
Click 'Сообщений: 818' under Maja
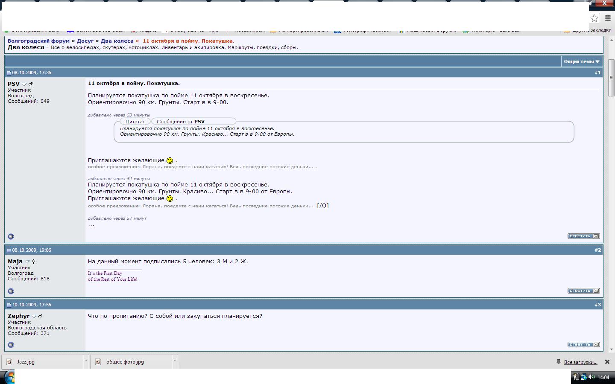(29, 279)
